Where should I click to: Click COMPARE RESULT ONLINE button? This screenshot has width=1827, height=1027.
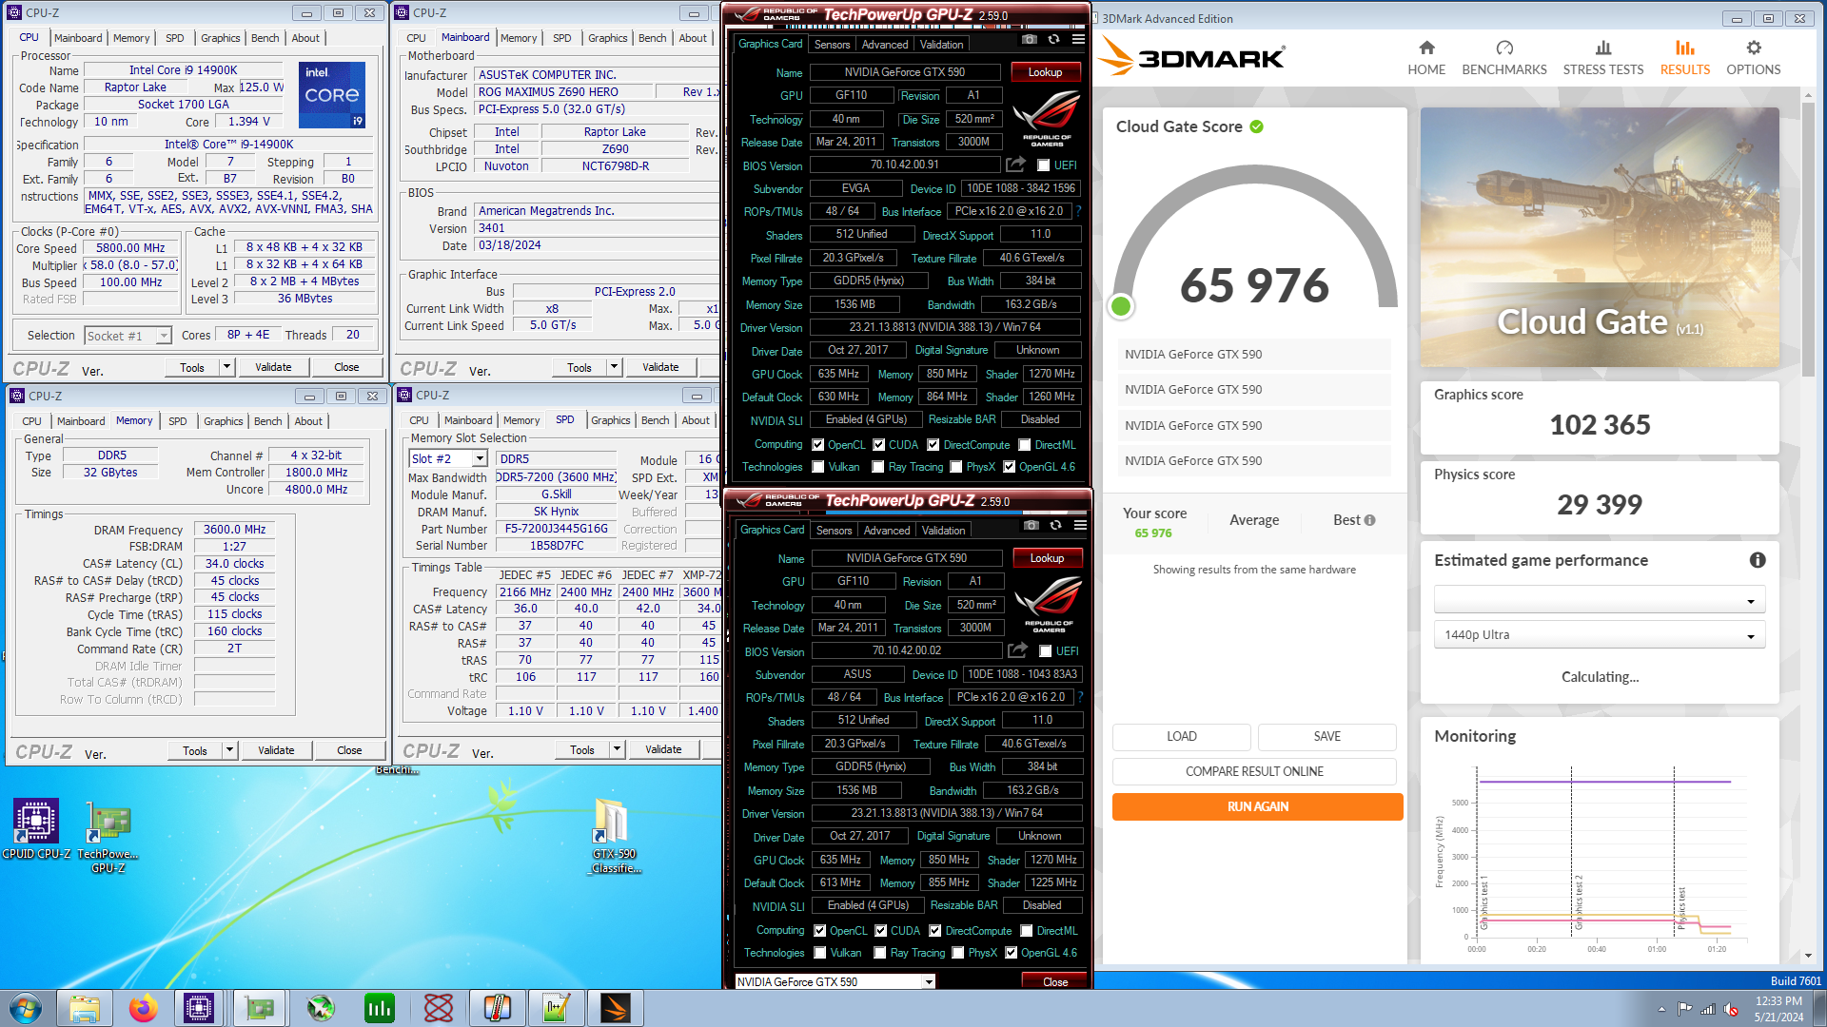[x=1254, y=771]
